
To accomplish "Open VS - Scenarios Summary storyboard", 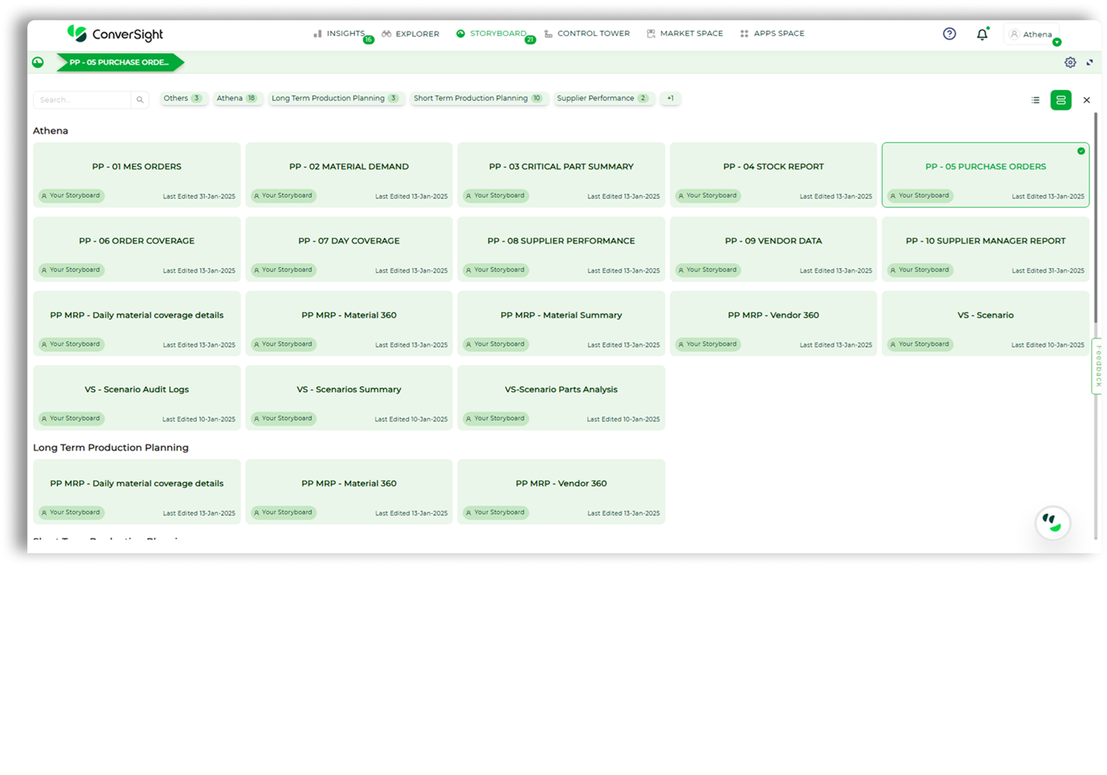I will 349,397.
